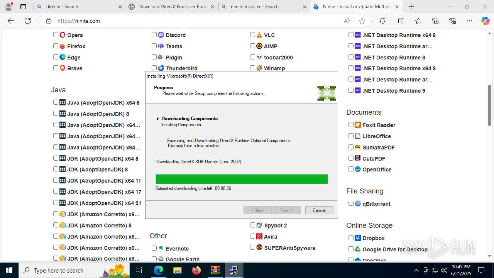This screenshot has width=494, height=278.
Task: Open Edge Copilot icon in toolbar
Action: (x=485, y=21)
